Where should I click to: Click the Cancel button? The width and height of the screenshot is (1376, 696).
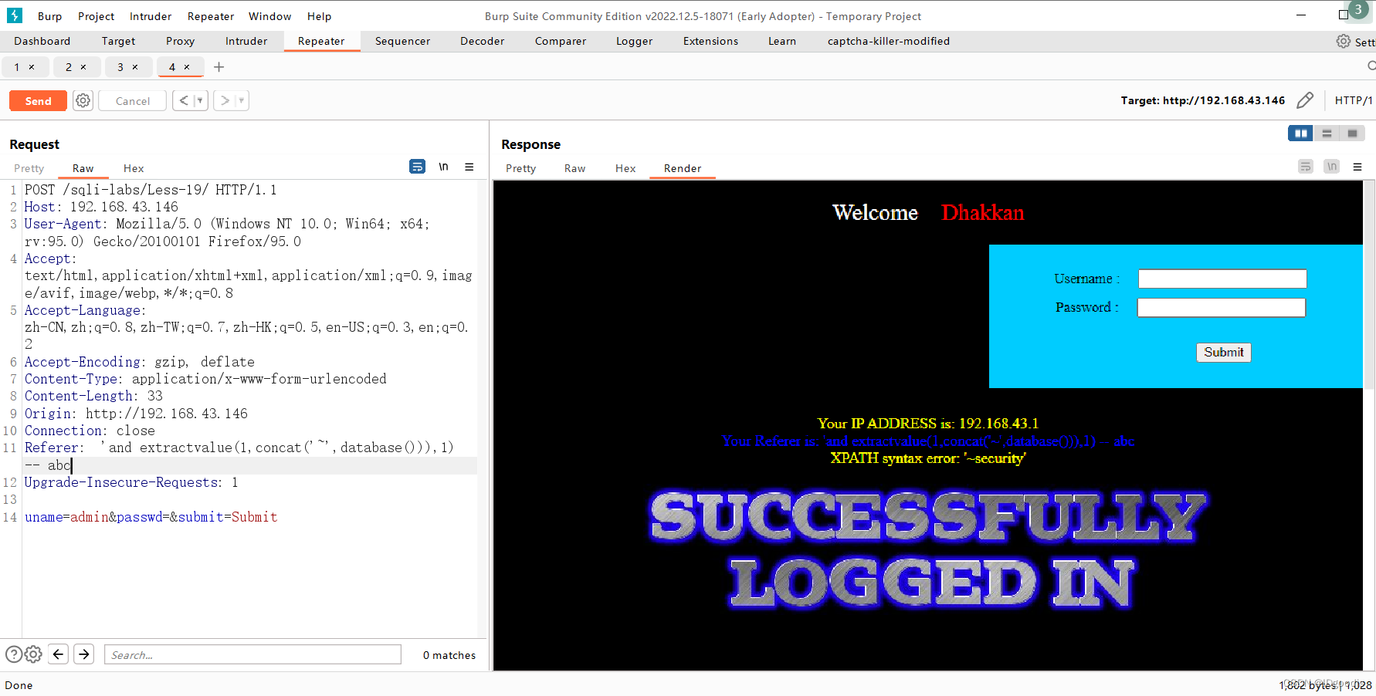[133, 100]
